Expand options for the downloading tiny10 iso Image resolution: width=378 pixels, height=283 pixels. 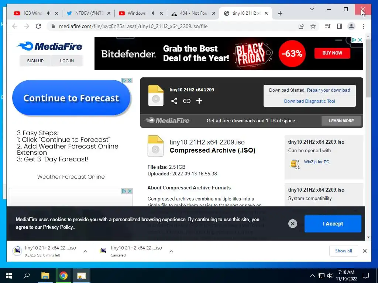click(x=85, y=251)
